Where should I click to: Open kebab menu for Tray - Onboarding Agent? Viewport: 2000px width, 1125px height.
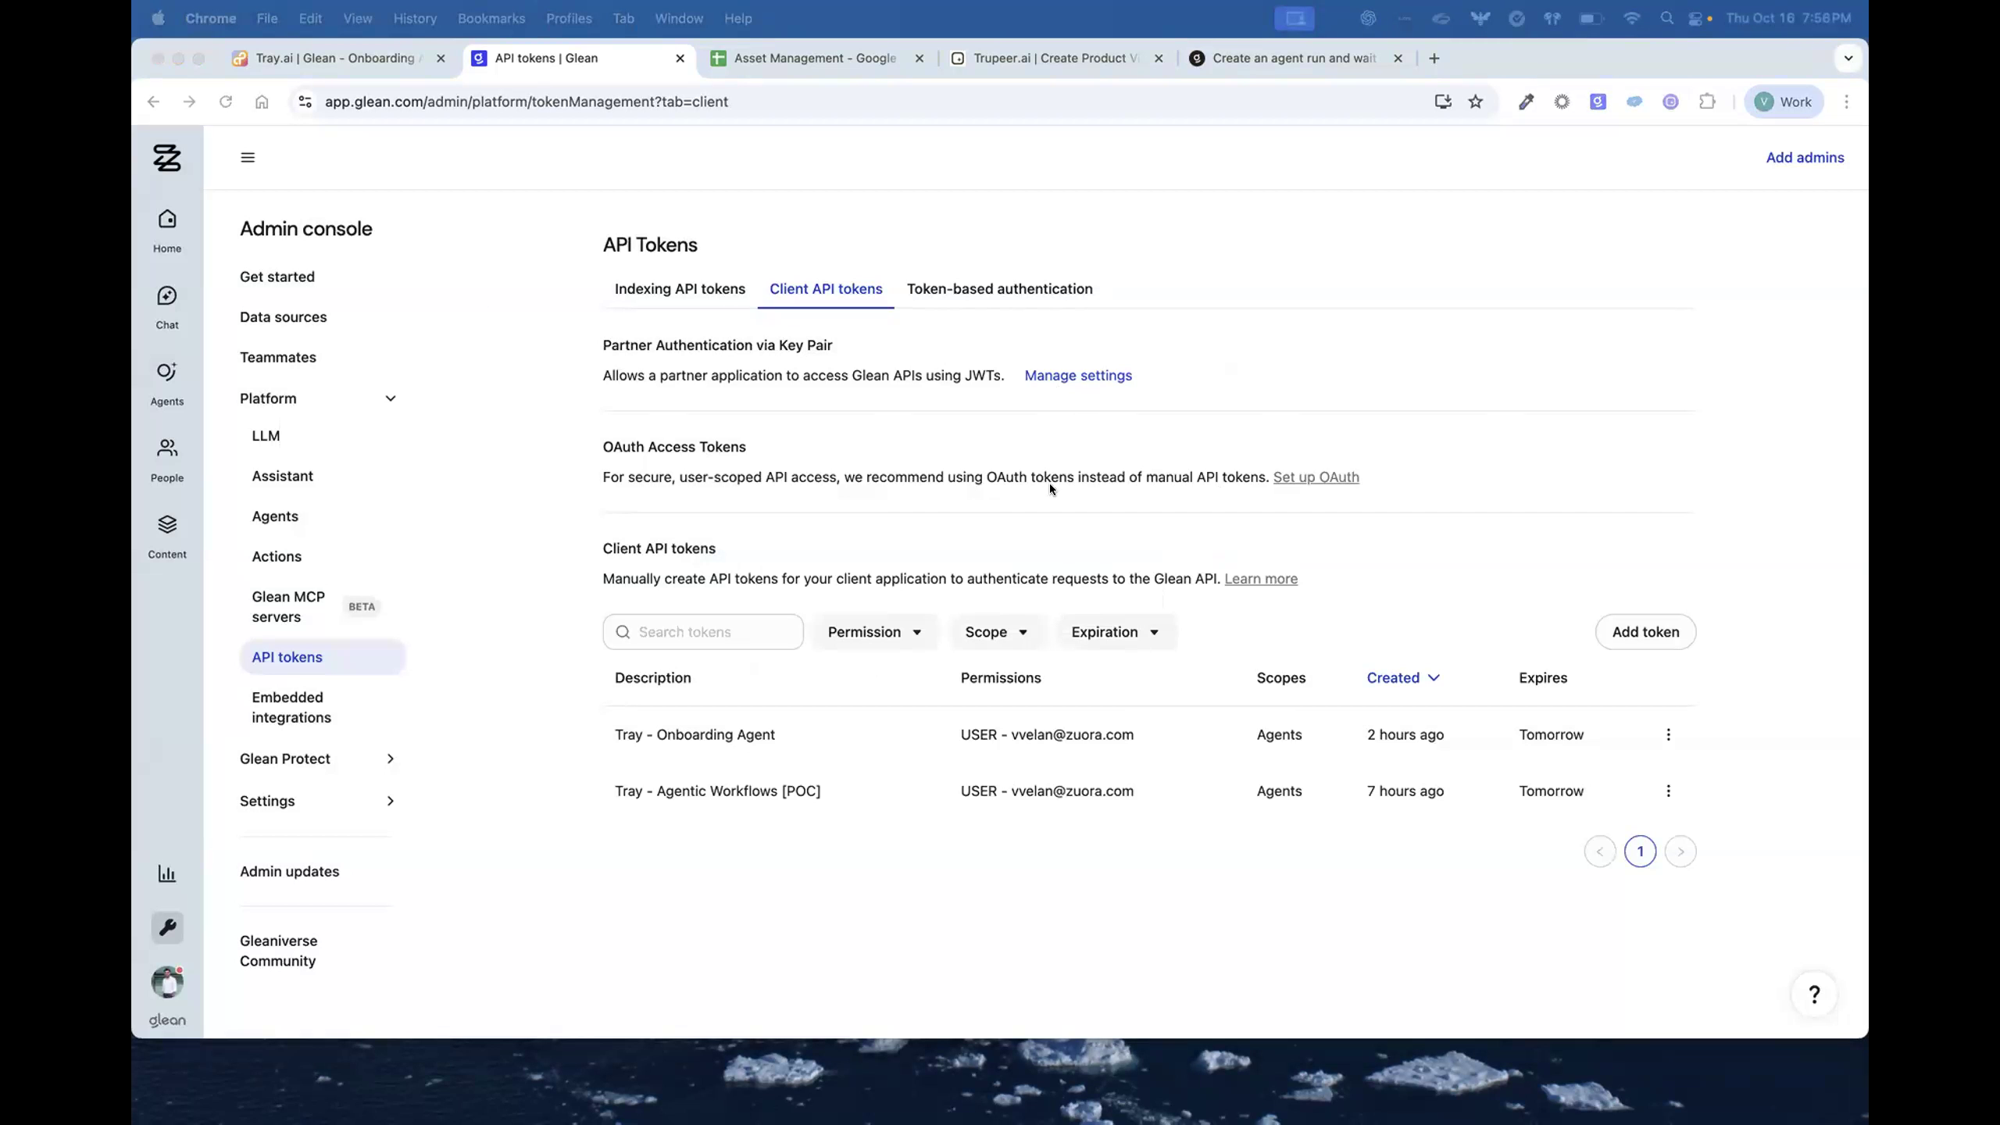click(x=1668, y=734)
